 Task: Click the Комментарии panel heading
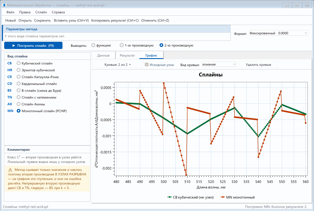pos(18,149)
